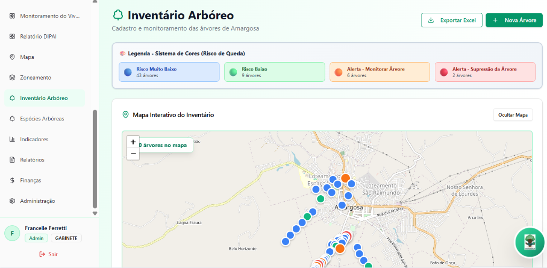Click the Zoneamento layers icon
The image size is (547, 268).
tap(12, 78)
